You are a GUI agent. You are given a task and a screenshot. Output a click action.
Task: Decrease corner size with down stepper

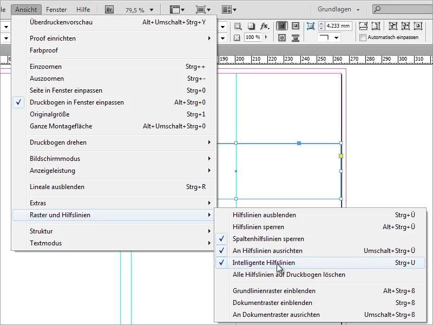coord(321,28)
